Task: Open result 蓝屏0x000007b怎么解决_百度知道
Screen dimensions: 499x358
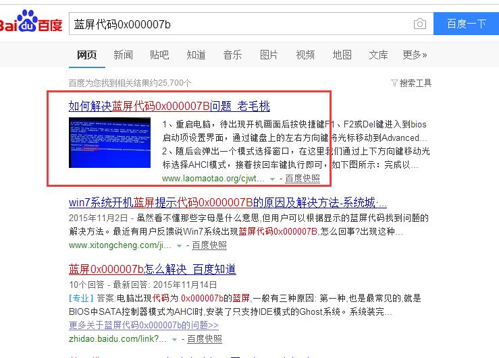Action: tap(153, 270)
